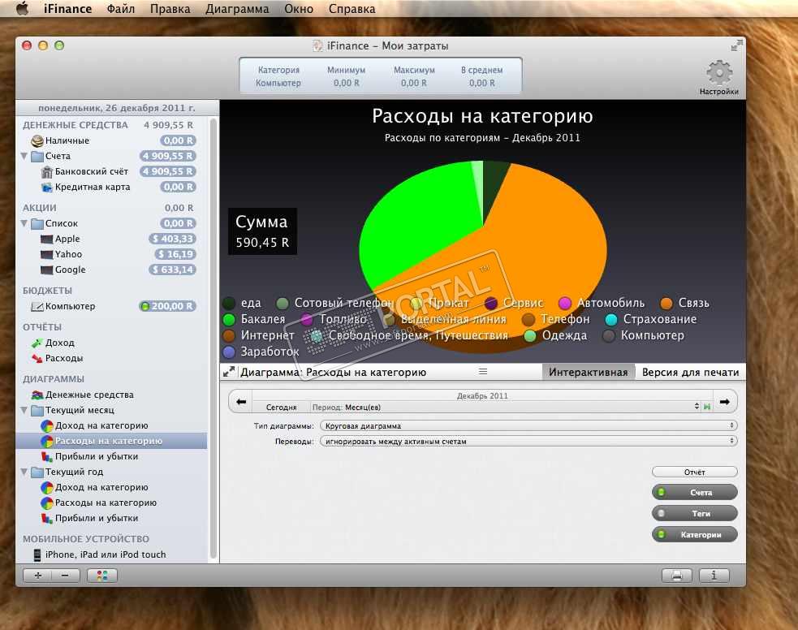This screenshot has width=798, height=630.
Task: Switch to Версия для печати tab
Action: (690, 372)
